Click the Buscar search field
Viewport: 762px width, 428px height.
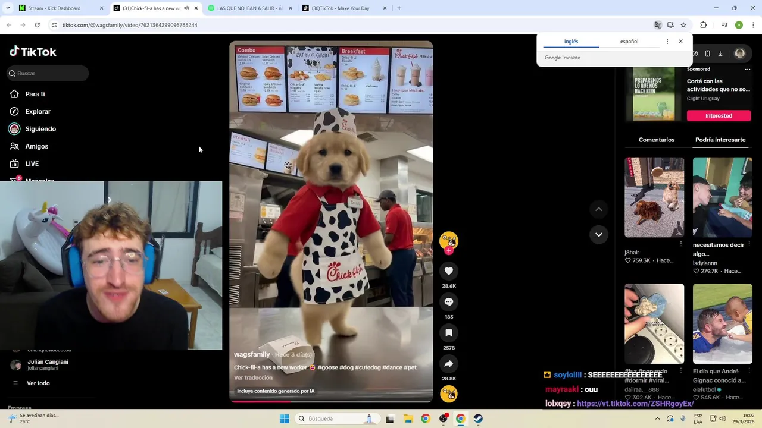pyautogui.click(x=48, y=73)
